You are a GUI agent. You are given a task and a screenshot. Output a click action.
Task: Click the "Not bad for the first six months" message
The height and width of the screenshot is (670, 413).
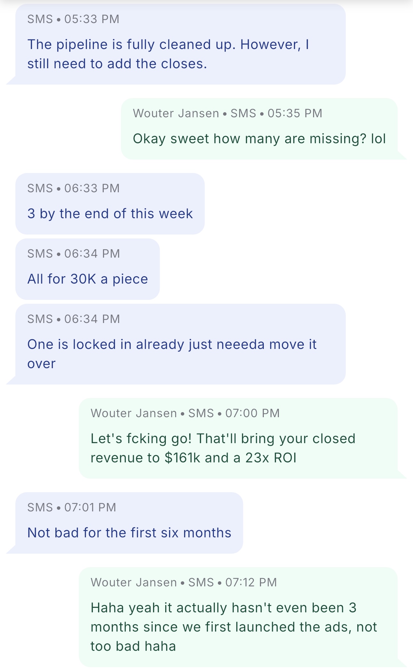[x=129, y=533]
